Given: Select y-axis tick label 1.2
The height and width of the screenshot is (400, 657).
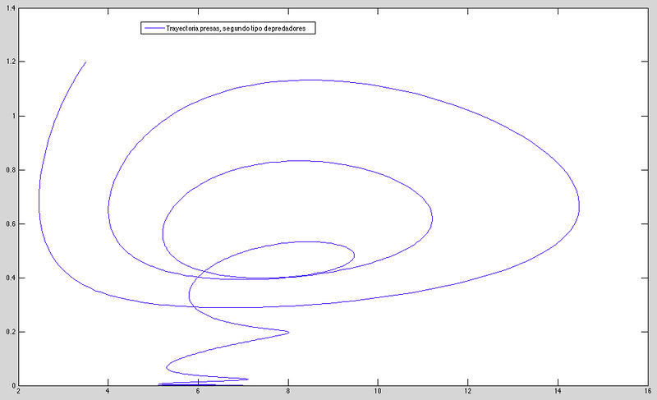Looking at the screenshot, I should [11, 62].
